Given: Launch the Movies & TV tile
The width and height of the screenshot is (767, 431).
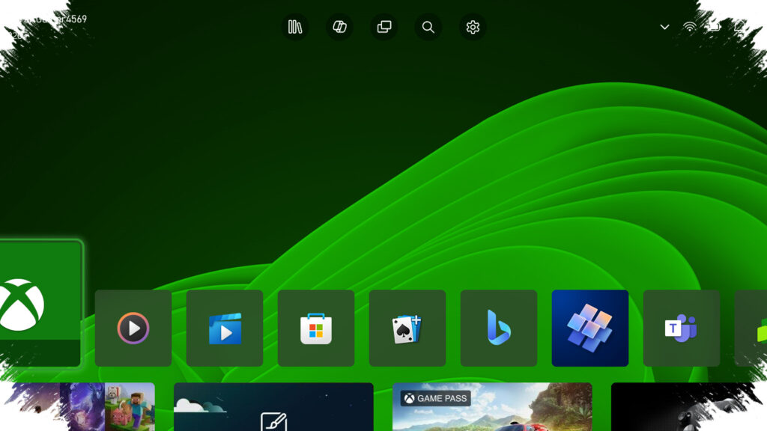Looking at the screenshot, I should coord(225,328).
